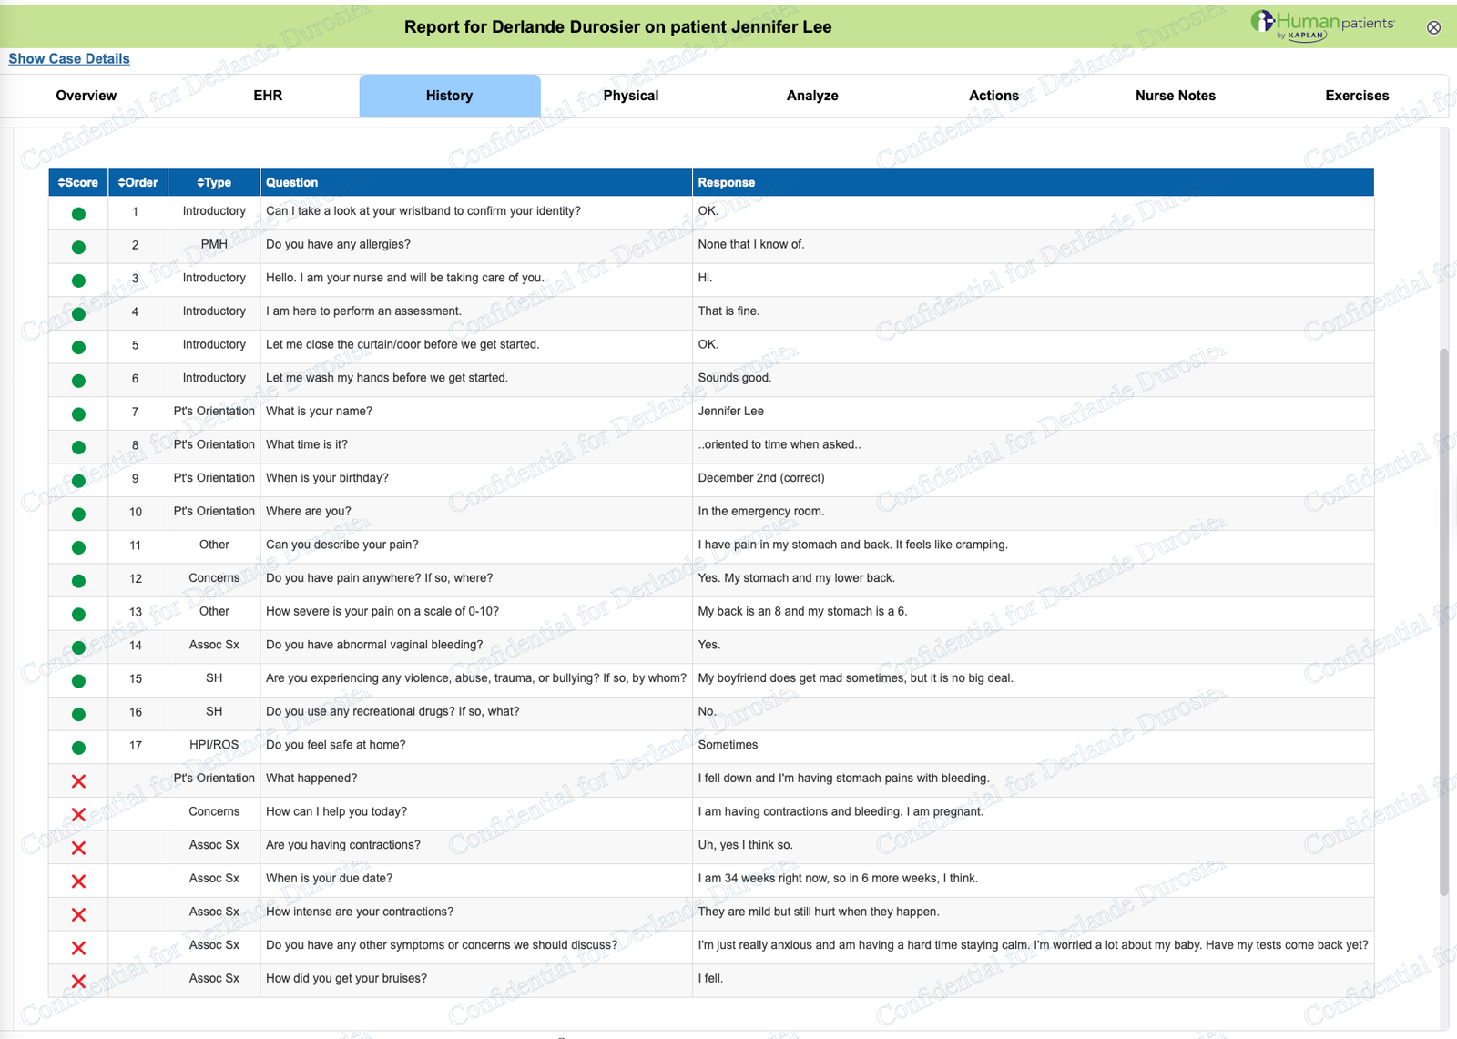Click the green dot beside abnormal vaginal bleeding question
Screen dimensions: 1457x1039
(78, 647)
